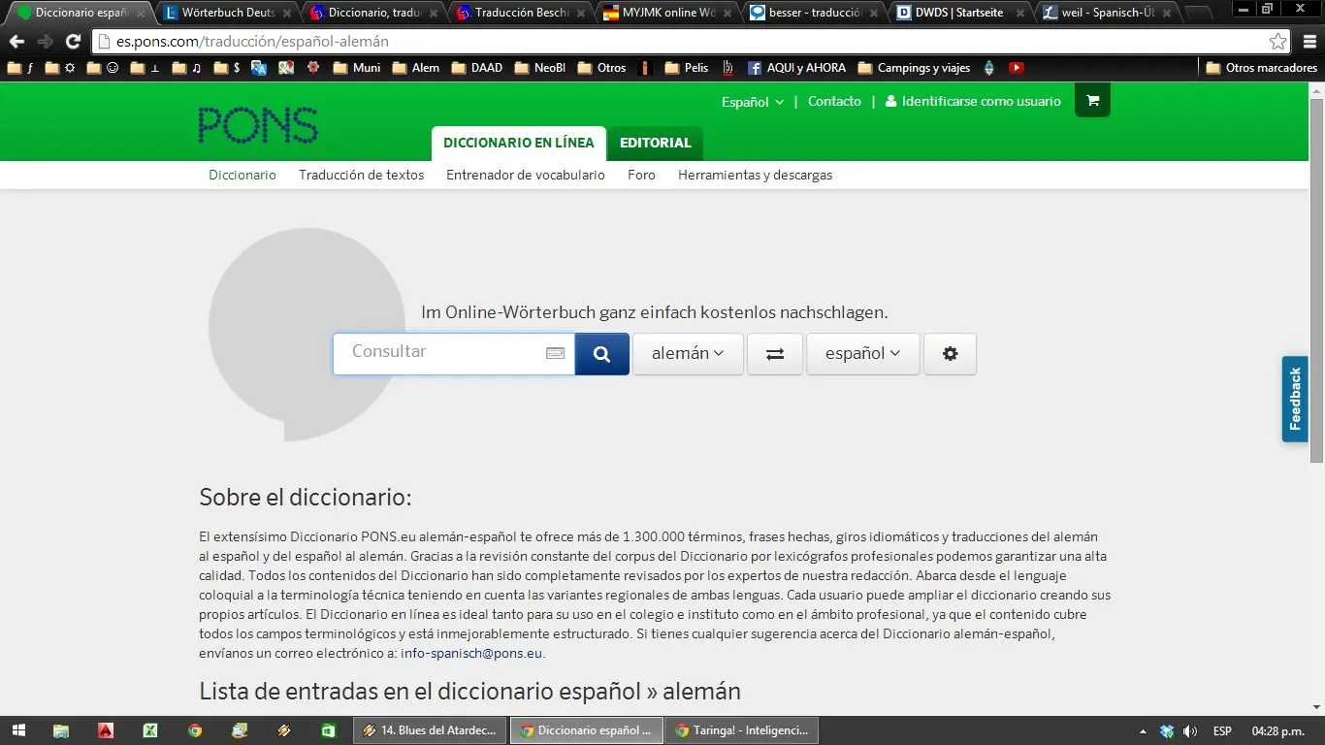Open the on-screen keyboard in search field

point(555,353)
